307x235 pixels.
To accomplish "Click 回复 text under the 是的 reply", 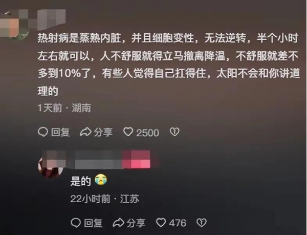I will click(94, 223).
